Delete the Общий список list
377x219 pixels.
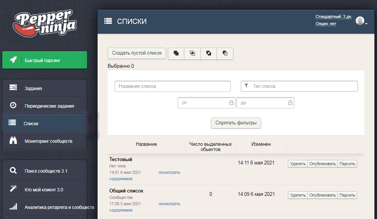(x=298, y=195)
